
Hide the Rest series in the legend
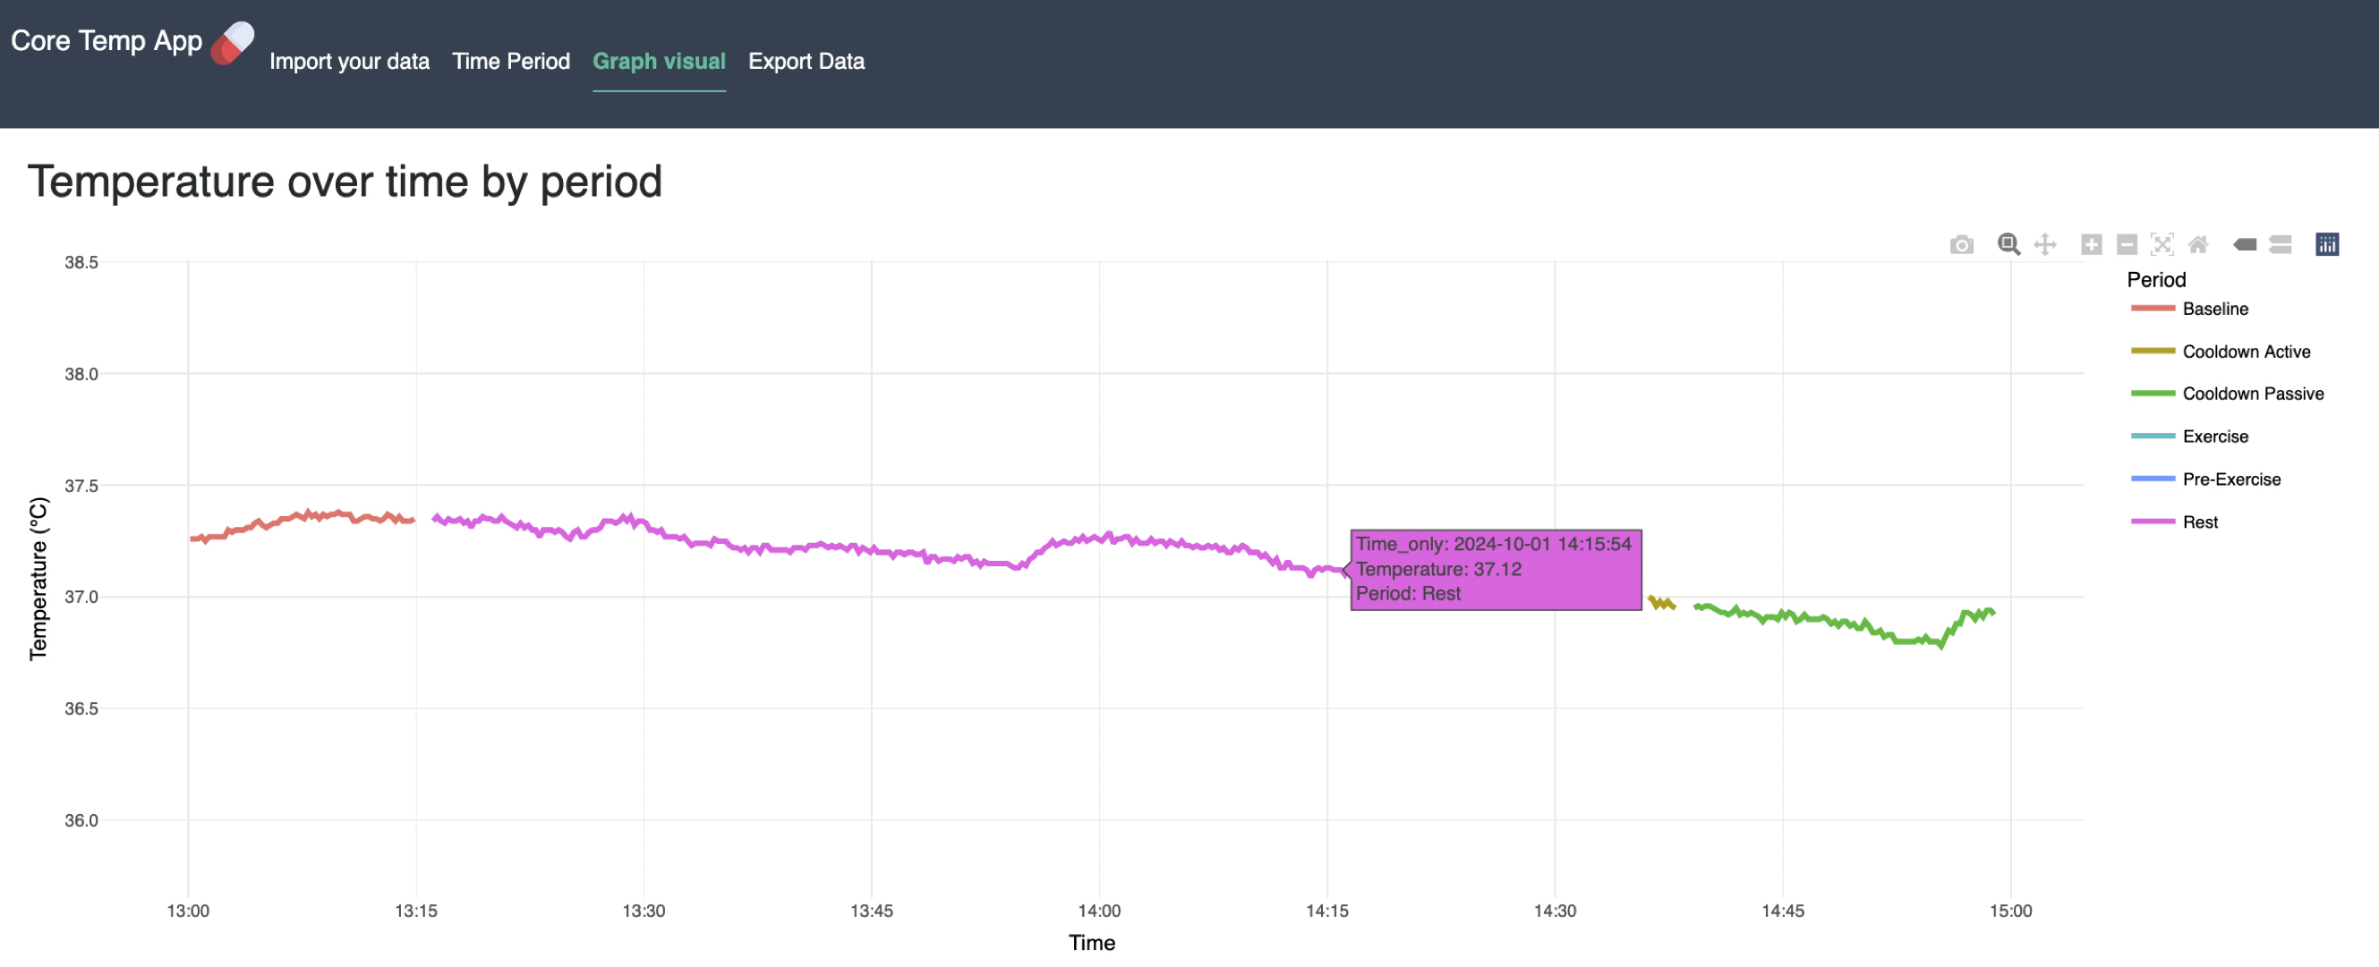2200,522
